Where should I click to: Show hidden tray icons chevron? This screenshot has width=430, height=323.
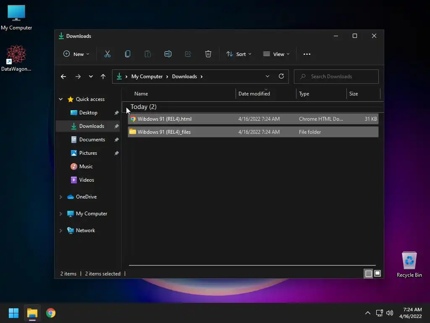(368, 313)
